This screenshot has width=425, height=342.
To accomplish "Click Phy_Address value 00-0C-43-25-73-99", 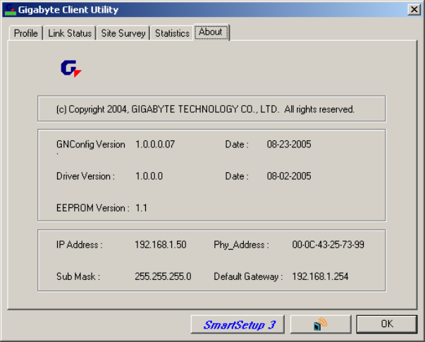I will point(328,245).
